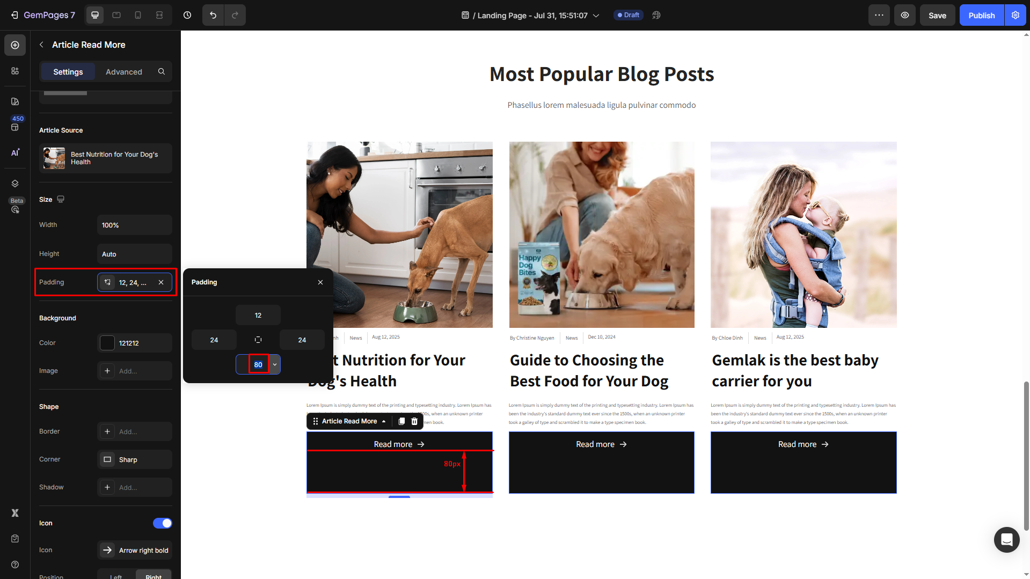Delete the Article Read More element

(414, 421)
